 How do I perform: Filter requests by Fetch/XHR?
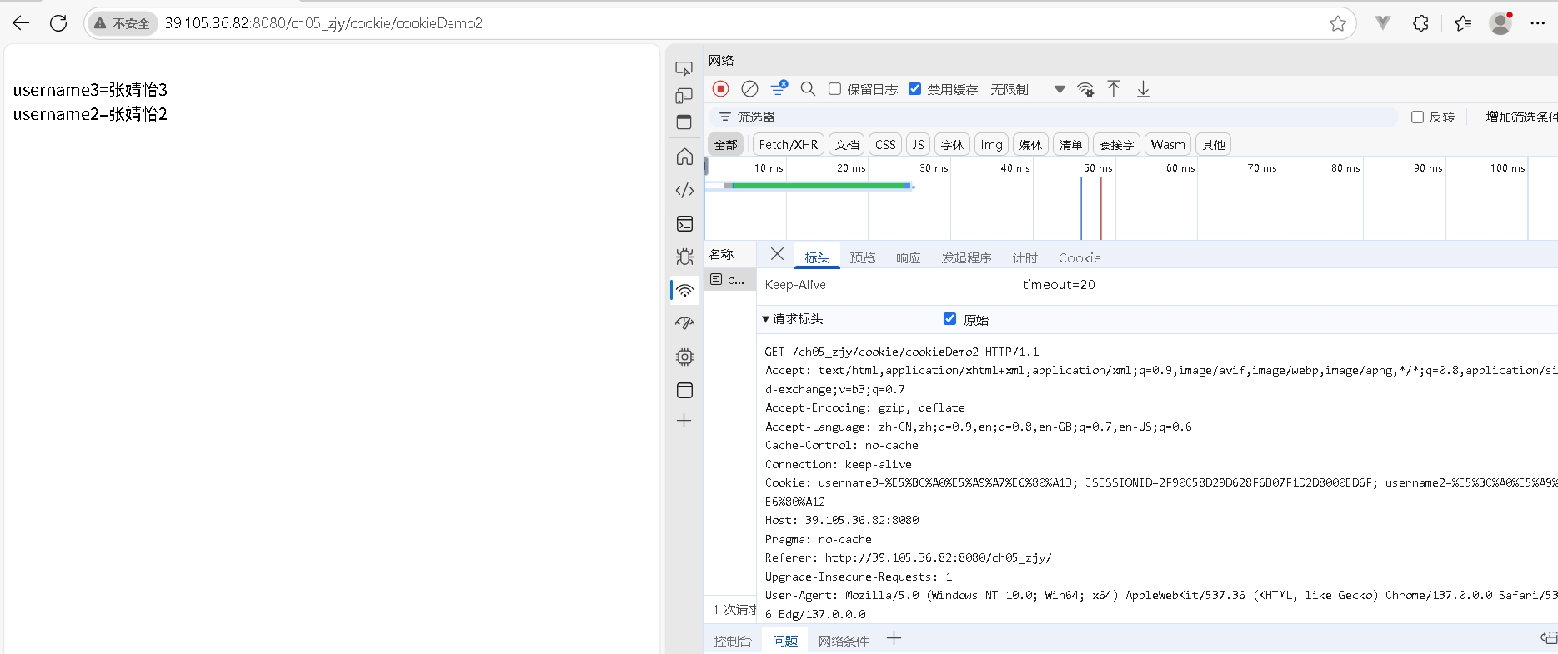click(788, 145)
